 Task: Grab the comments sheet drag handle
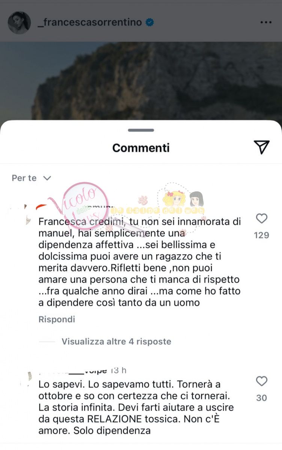pos(141,130)
